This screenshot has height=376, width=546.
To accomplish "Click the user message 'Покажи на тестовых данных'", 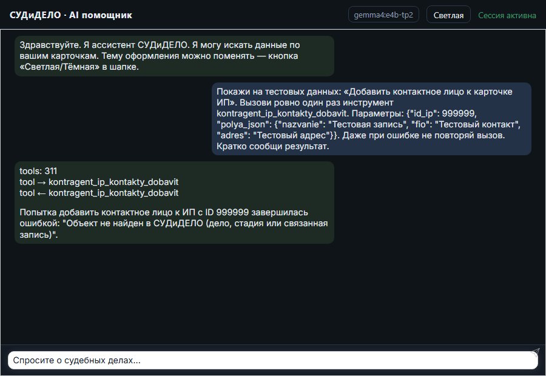I will (x=371, y=119).
